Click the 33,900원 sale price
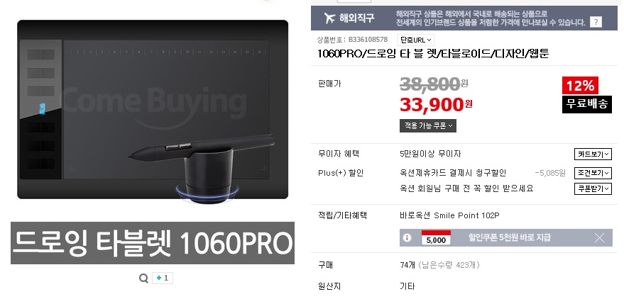This screenshot has width=624, height=299. click(436, 104)
